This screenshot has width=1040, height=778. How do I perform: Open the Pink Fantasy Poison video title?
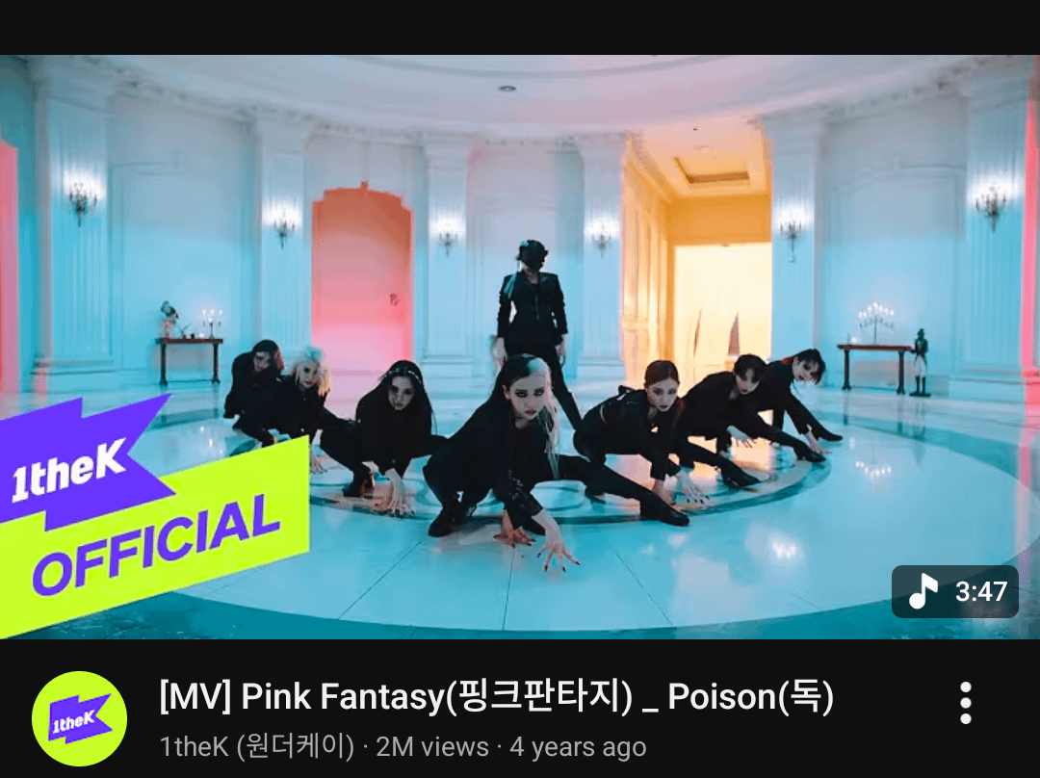pos(496,697)
